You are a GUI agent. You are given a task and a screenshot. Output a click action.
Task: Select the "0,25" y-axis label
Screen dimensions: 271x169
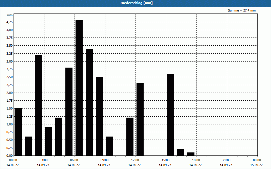point(9,148)
